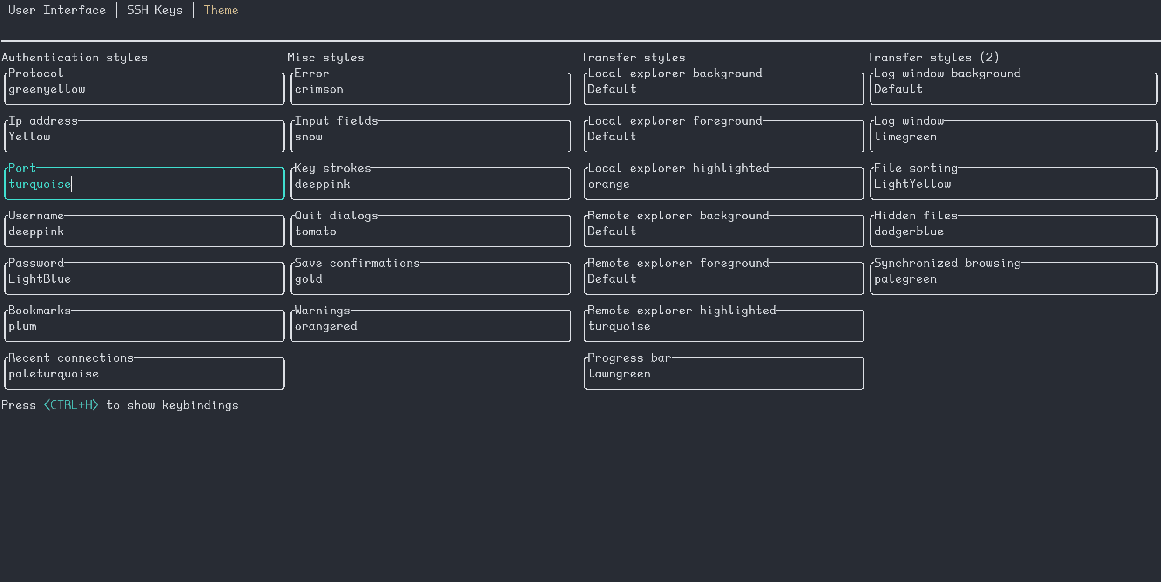
Task: Select the Key strokes color field
Action: pos(431,184)
